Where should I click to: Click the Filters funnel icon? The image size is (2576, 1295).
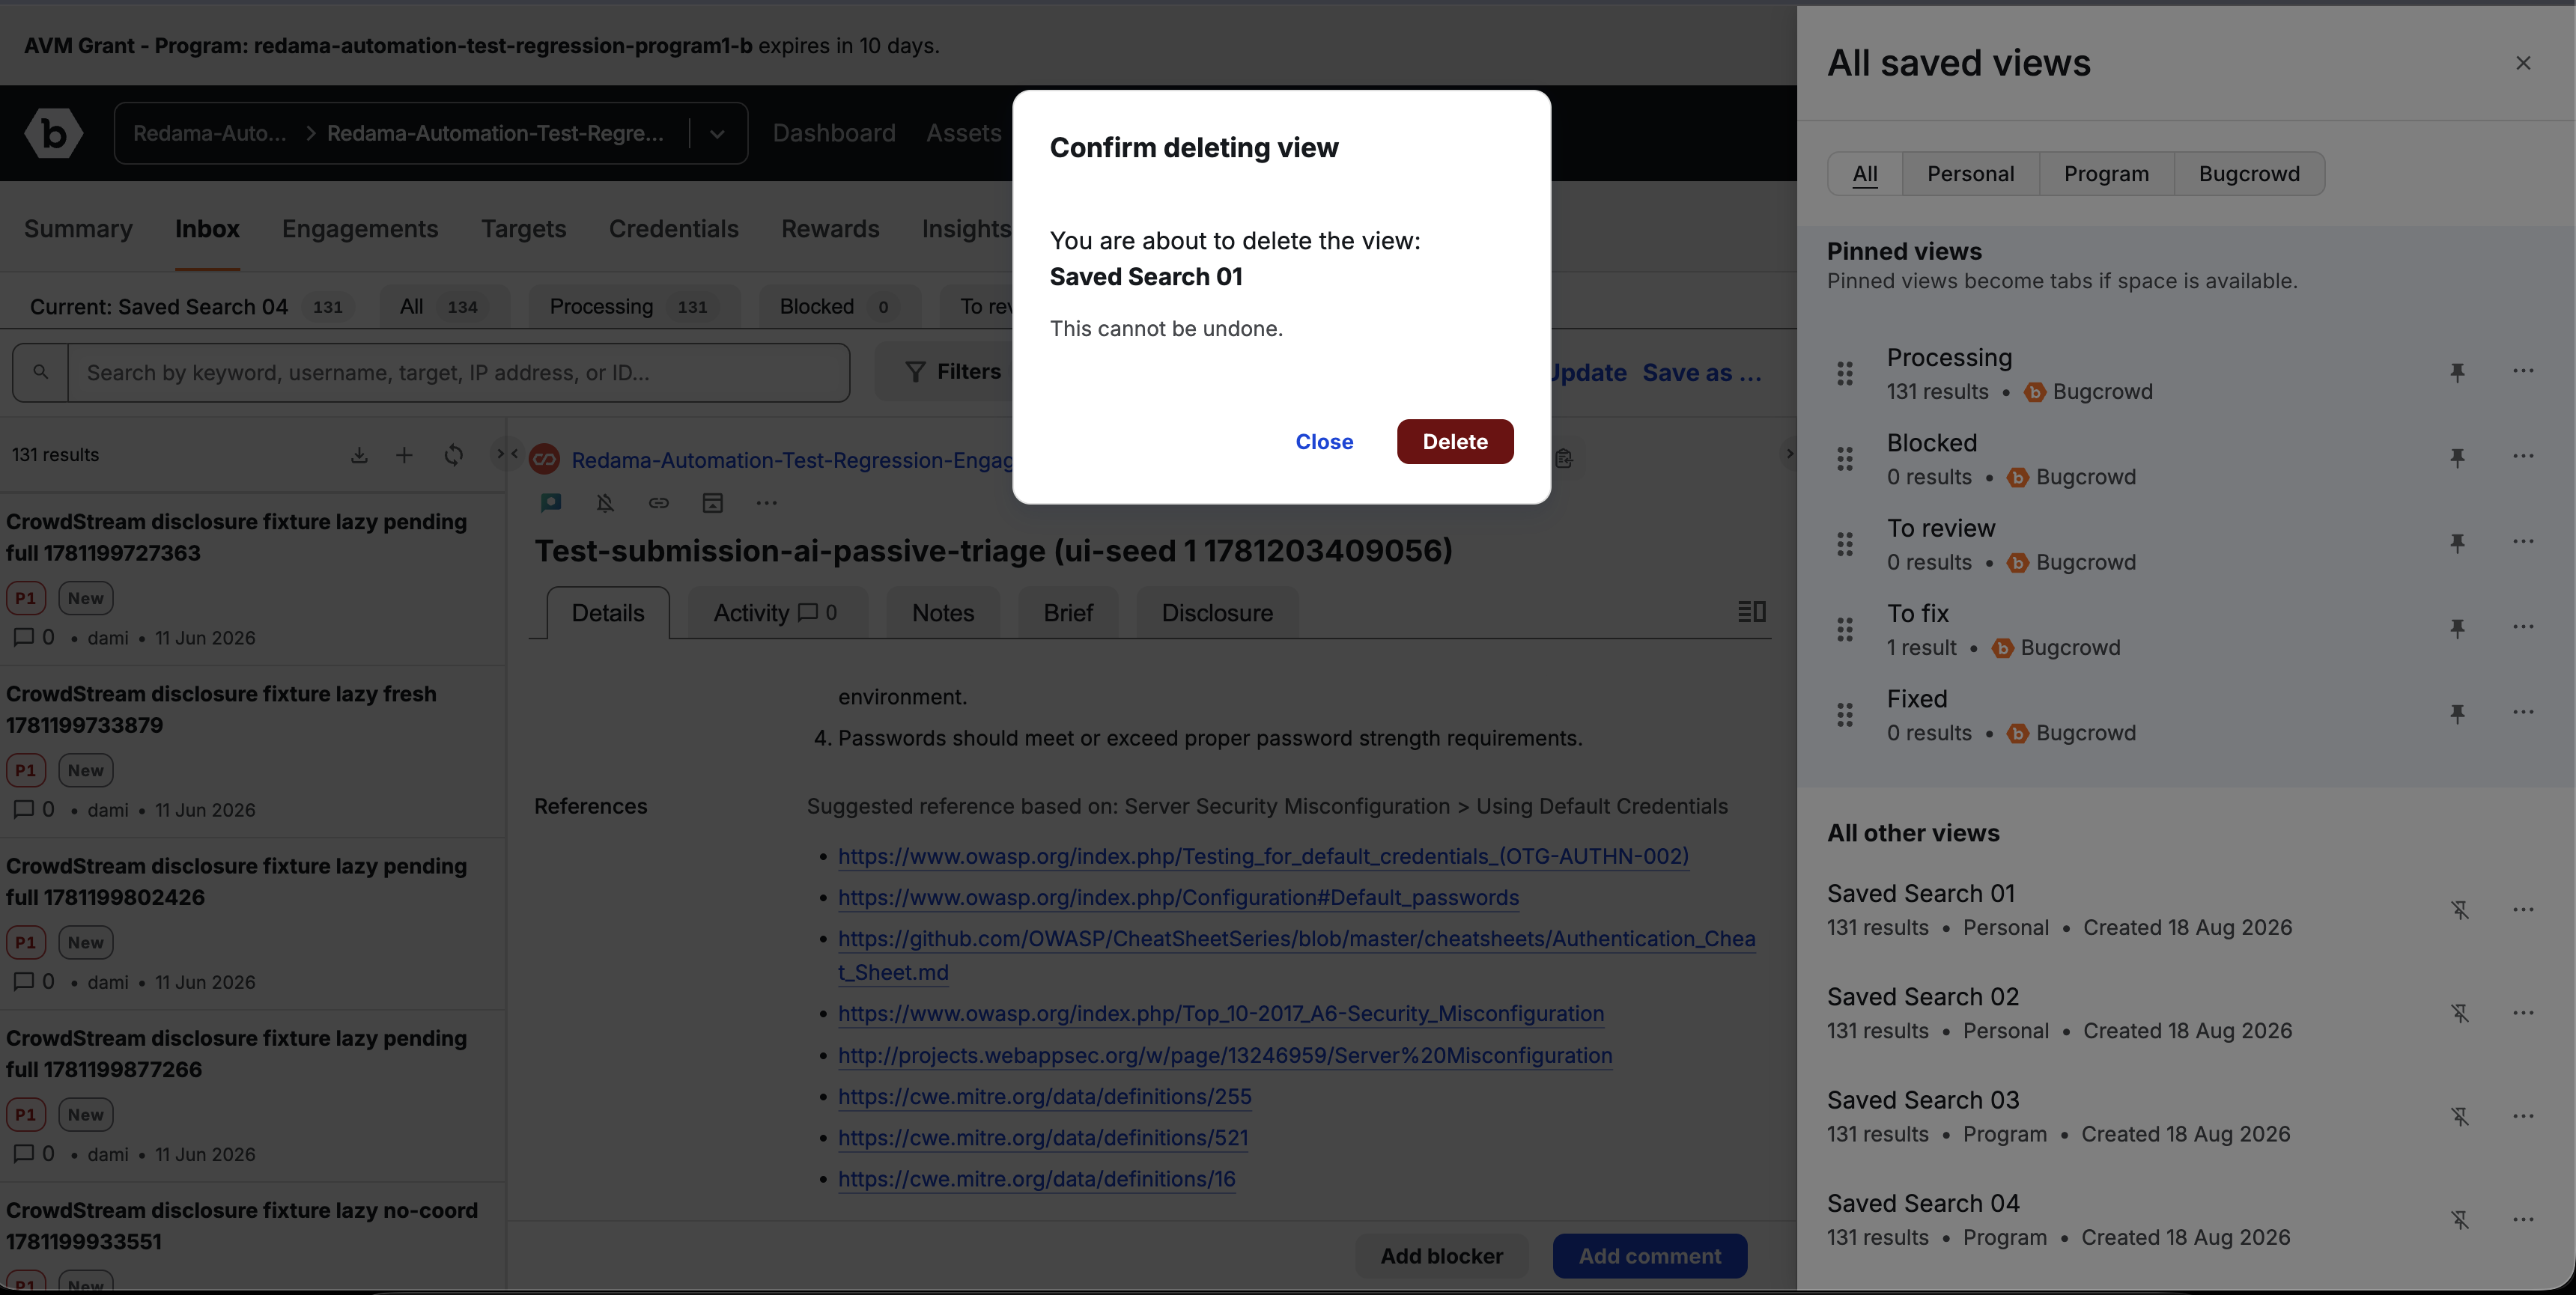914,372
